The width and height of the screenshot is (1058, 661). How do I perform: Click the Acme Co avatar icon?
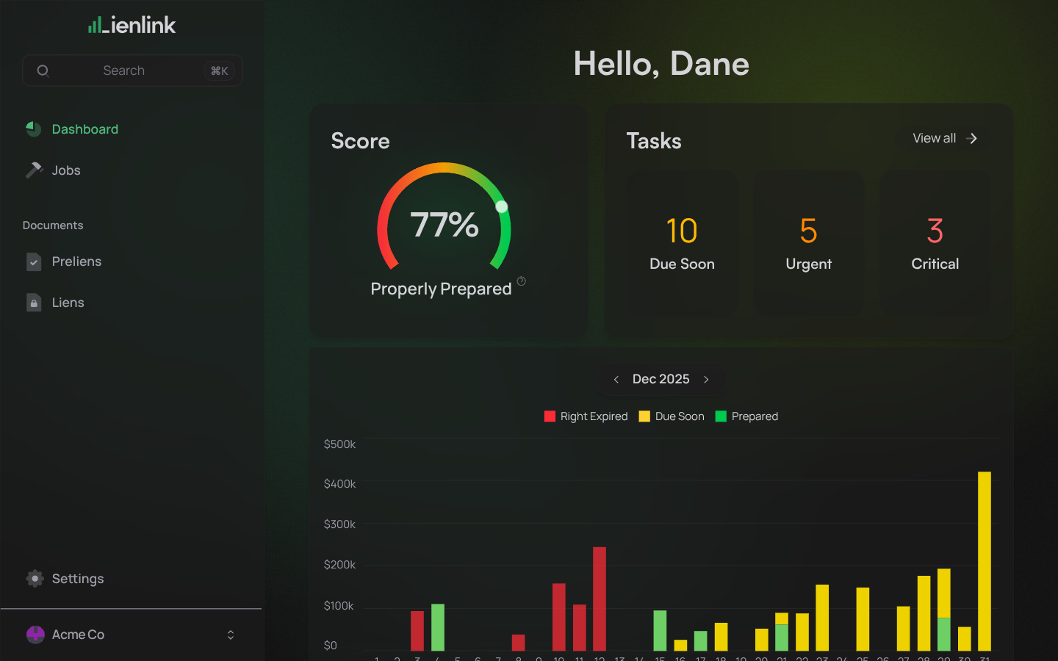click(35, 635)
